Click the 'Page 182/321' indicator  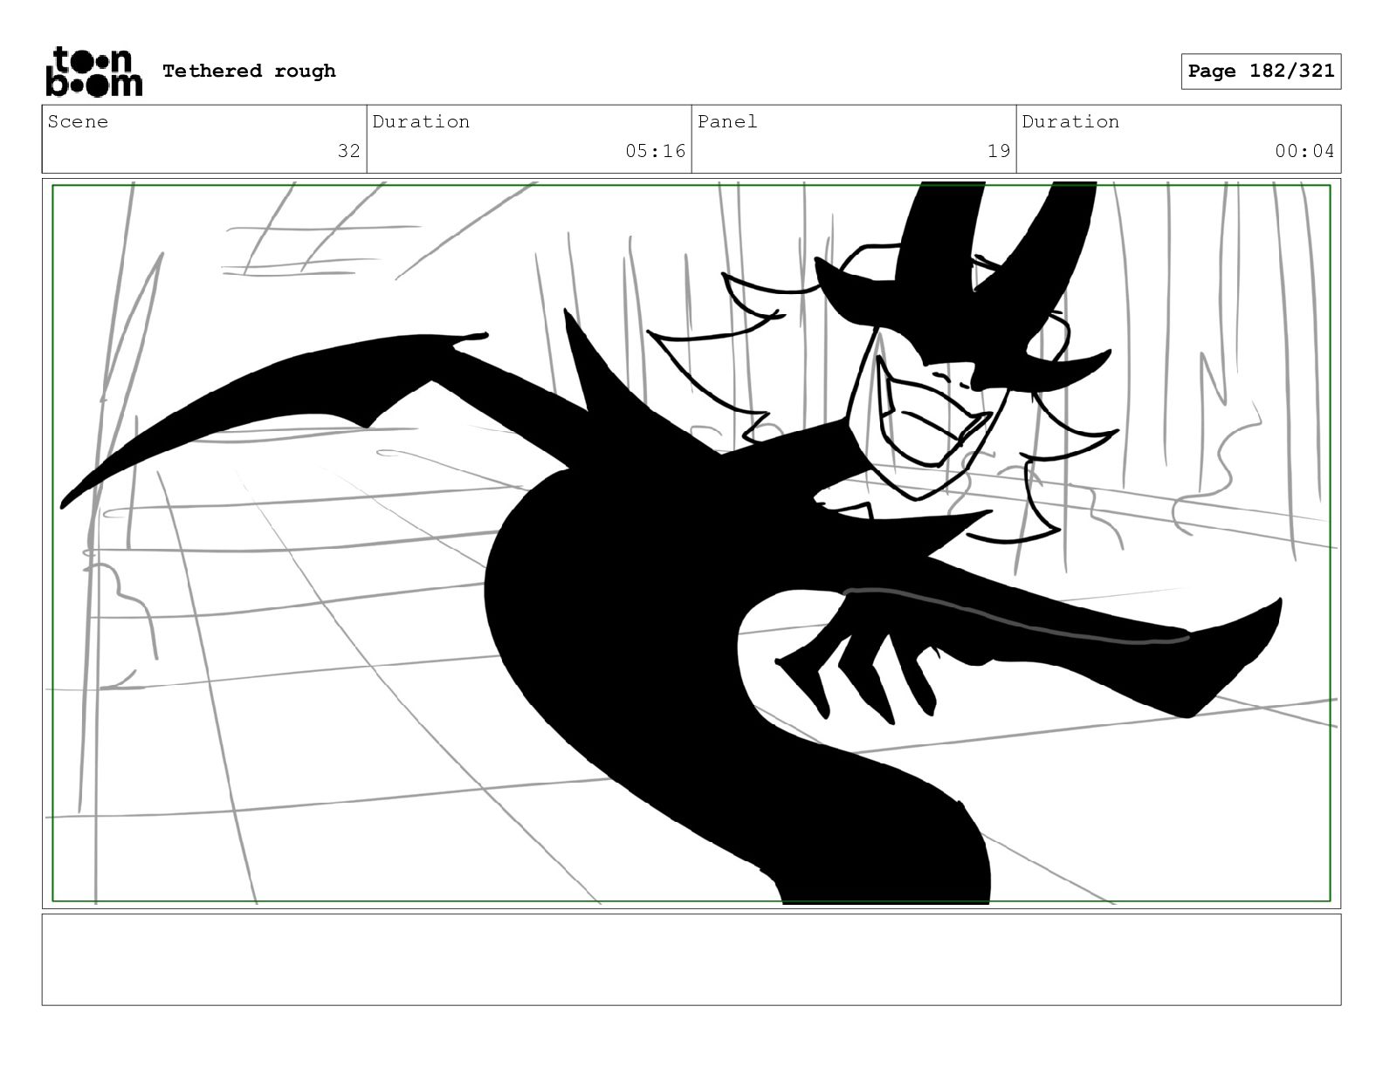pyautogui.click(x=1261, y=71)
